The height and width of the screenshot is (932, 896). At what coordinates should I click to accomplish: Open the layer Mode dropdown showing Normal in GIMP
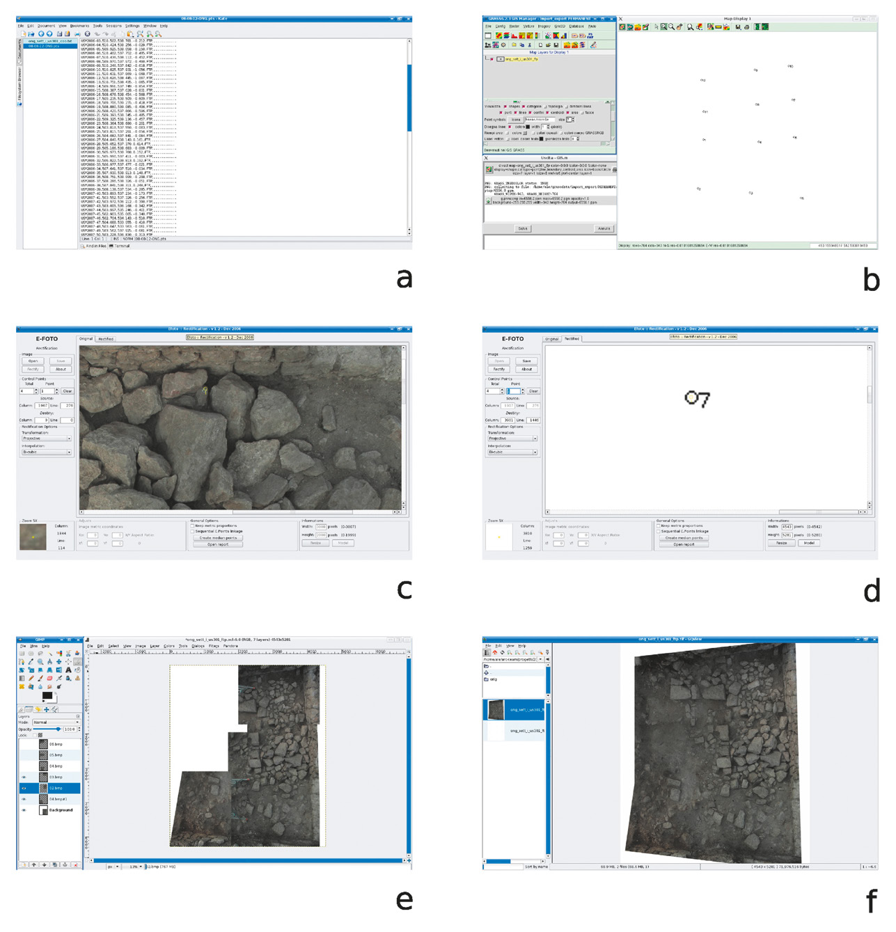click(x=56, y=722)
